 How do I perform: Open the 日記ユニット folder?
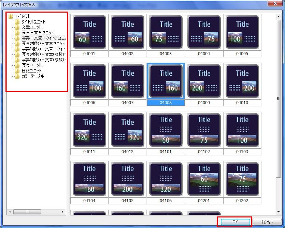(x=31, y=70)
